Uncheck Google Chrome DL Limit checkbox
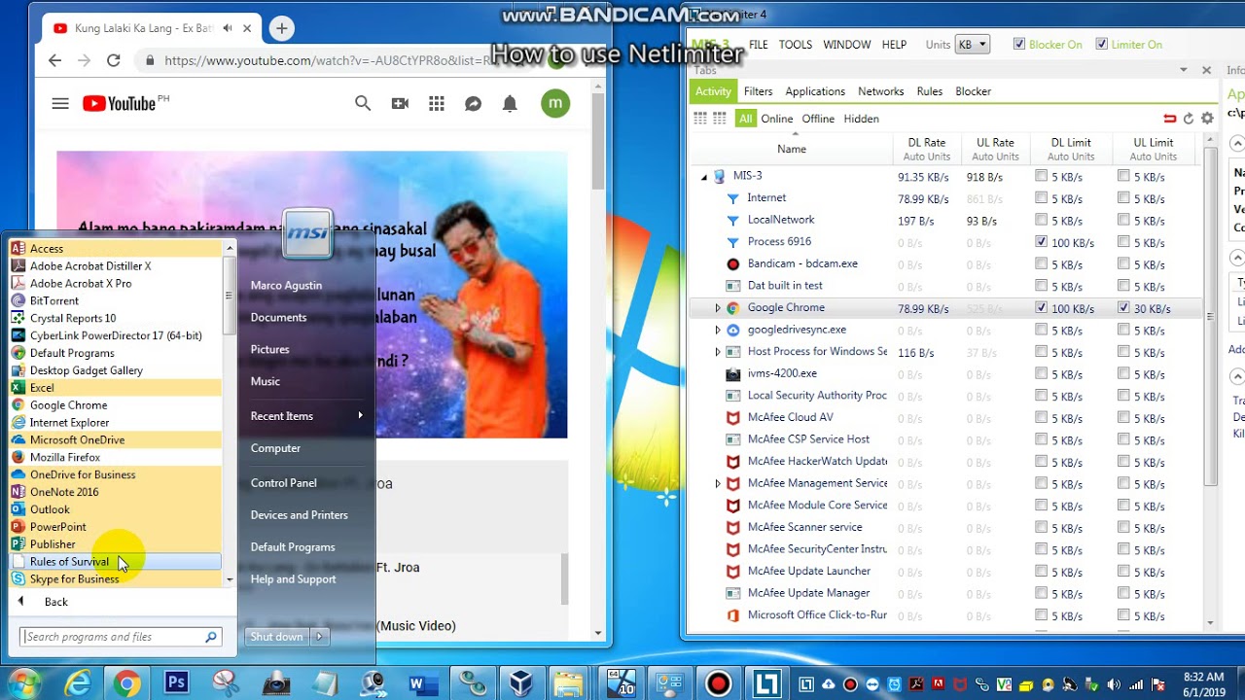Screen dimensions: 1245x700 [x=1042, y=308]
